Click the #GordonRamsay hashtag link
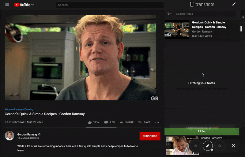 [x=13, y=109]
